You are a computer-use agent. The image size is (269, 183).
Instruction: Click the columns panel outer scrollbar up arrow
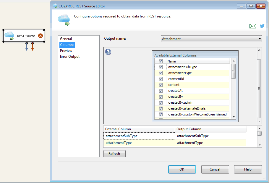[x=259, y=50]
